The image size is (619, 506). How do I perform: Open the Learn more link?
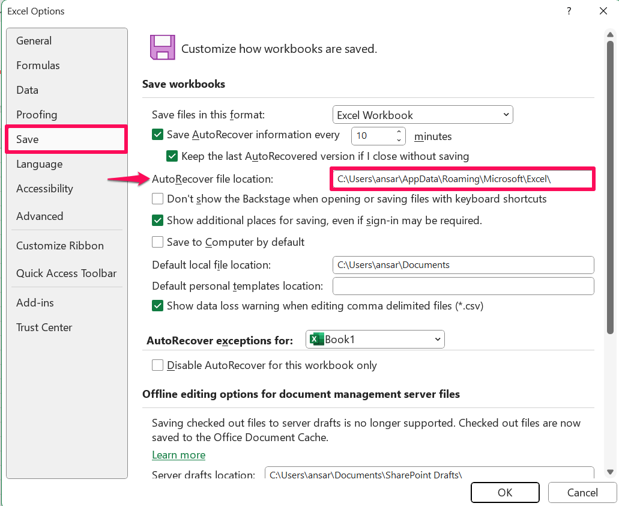click(x=179, y=455)
